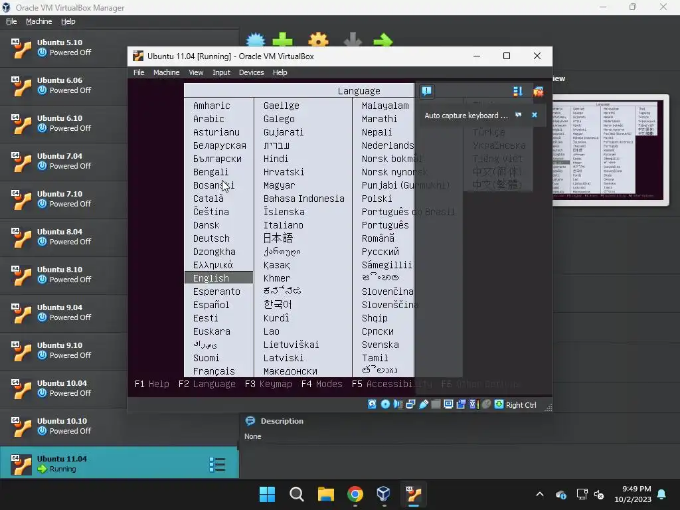Click the recording status bar icon
The height and width of the screenshot is (510, 680).
point(461,404)
